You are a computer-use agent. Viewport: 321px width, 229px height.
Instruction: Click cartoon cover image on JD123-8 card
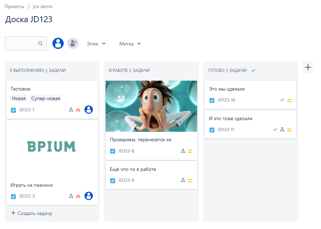point(151,106)
